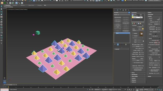Click the Reassign Material button
Image resolution: width=163 pixels, height=91 pixels.
point(138,70)
